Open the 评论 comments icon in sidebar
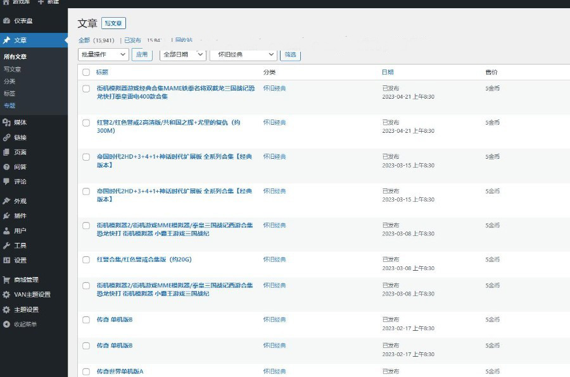The width and height of the screenshot is (570, 377). [x=7, y=182]
